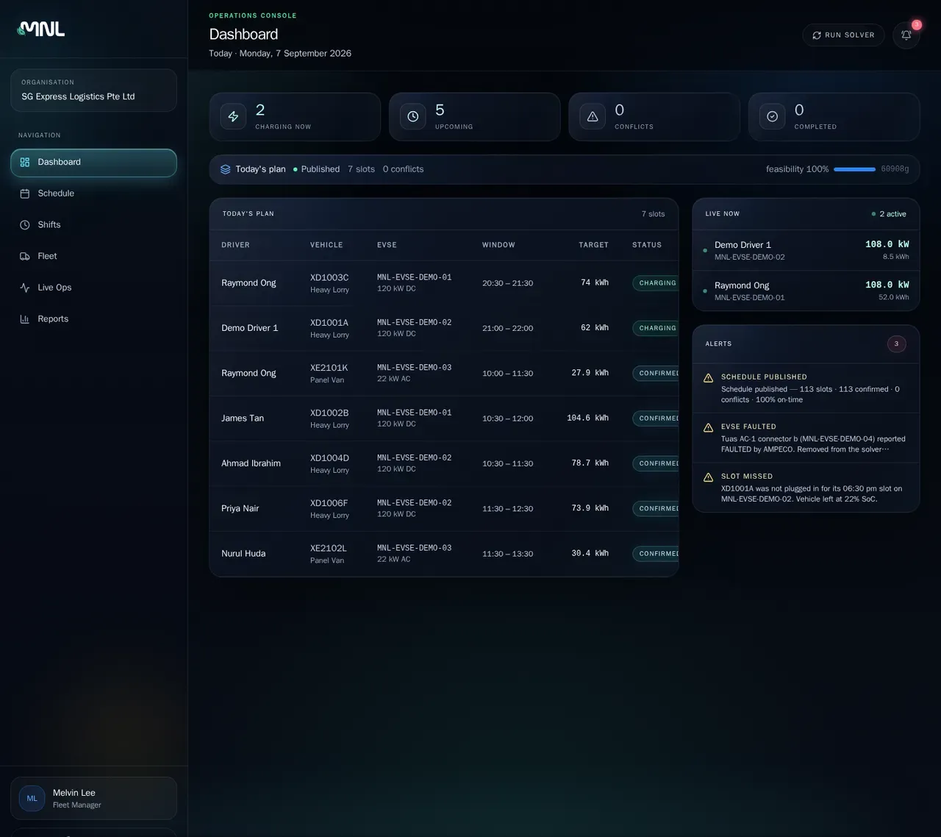The width and height of the screenshot is (941, 837).
Task: Click the Schedule calendar icon in sidebar
Action: click(25, 193)
